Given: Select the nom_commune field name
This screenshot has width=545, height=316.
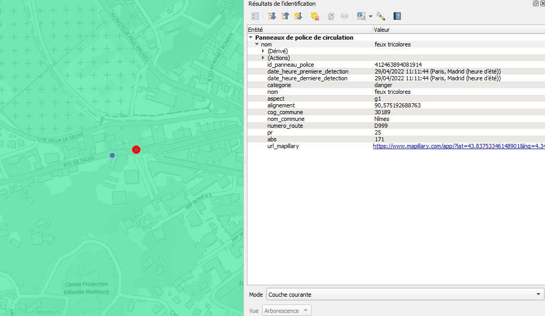Looking at the screenshot, I should click(286, 119).
